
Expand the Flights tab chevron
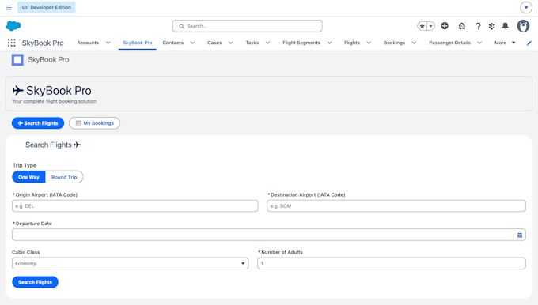(x=369, y=43)
